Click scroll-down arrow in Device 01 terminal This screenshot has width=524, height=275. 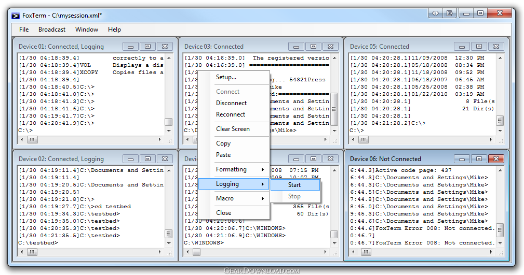click(169, 131)
